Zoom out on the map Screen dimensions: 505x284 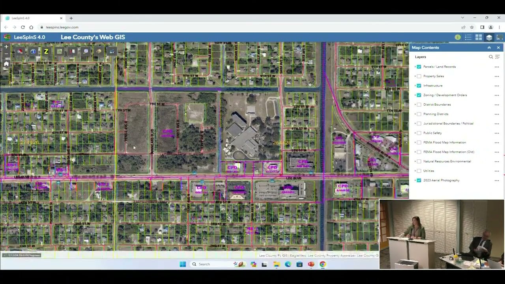click(6, 54)
